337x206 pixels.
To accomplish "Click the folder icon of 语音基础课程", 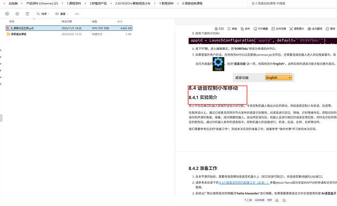I will (8, 34).
